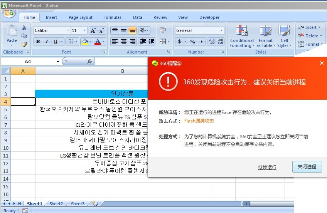
Task: Apply yellow fill color bucket
Action: [x=85, y=42]
